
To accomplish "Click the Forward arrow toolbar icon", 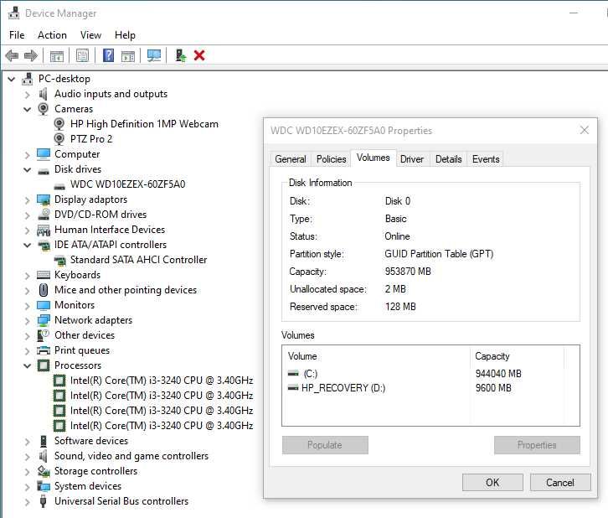I will click(x=31, y=56).
